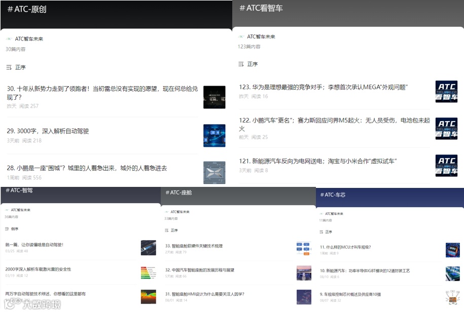Click blue car thumbnail of article 29
This screenshot has height=313, width=464.
tap(214, 136)
